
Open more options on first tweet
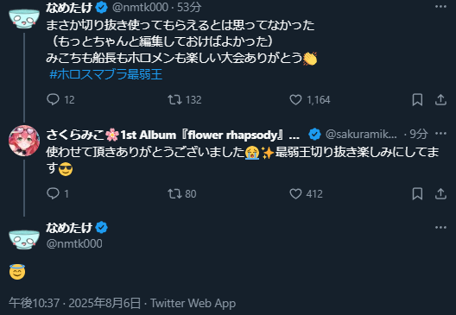440,7
